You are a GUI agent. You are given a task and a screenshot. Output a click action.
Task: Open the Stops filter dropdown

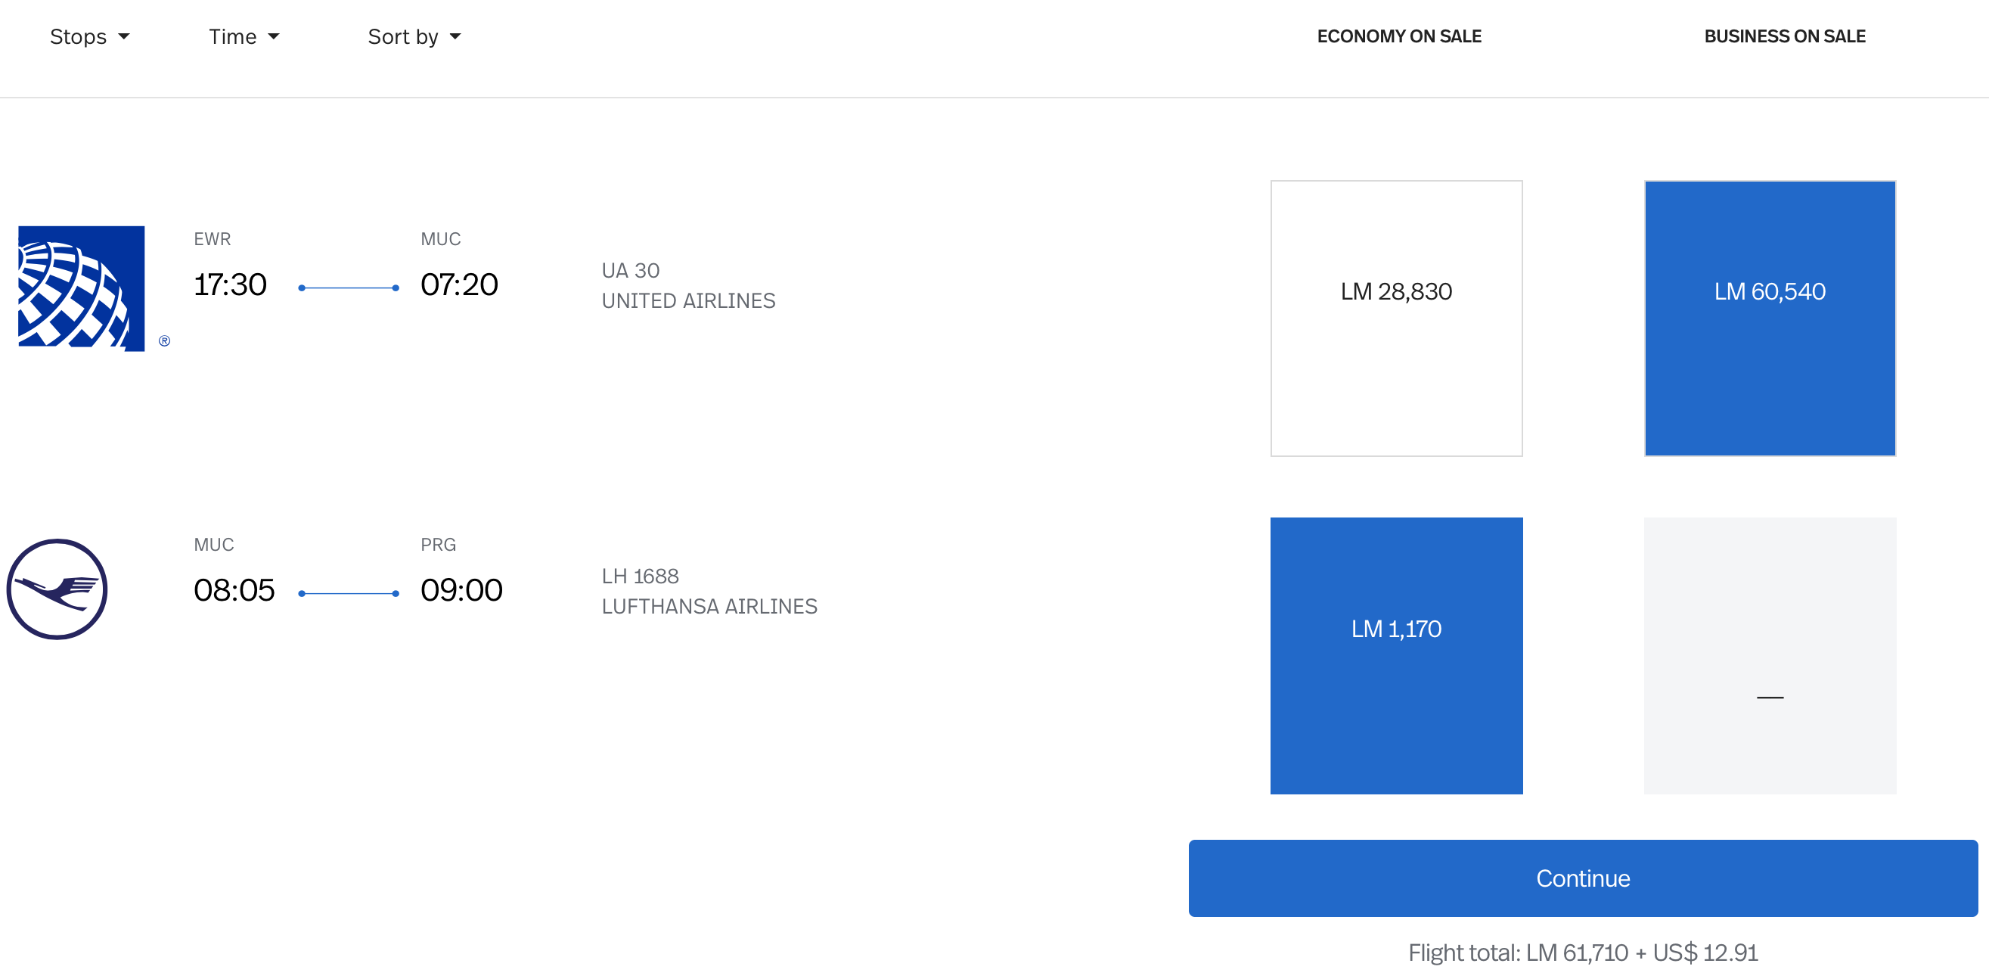pyautogui.click(x=89, y=36)
